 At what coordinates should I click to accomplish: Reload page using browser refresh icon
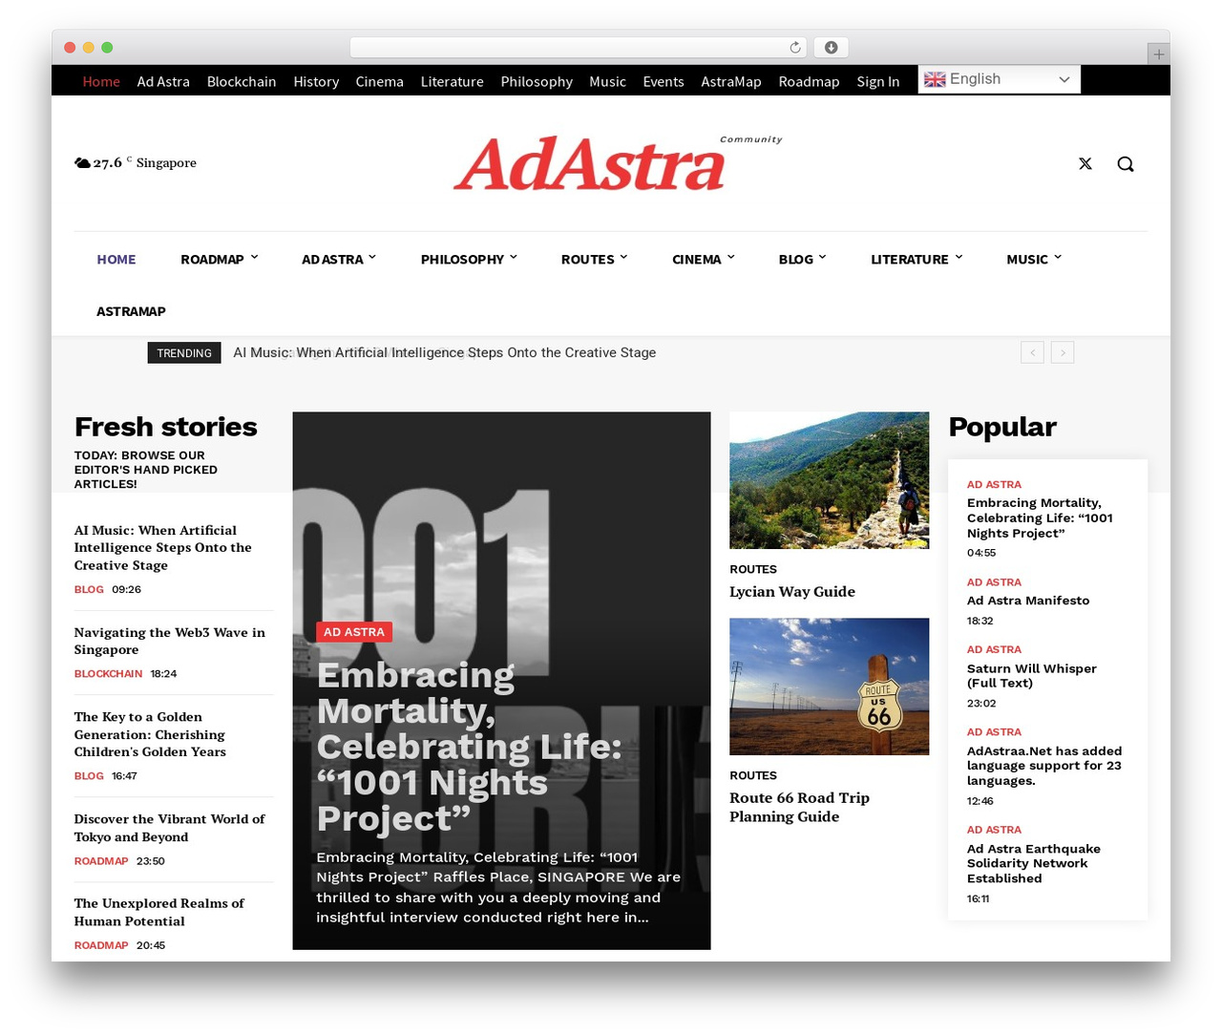point(795,48)
